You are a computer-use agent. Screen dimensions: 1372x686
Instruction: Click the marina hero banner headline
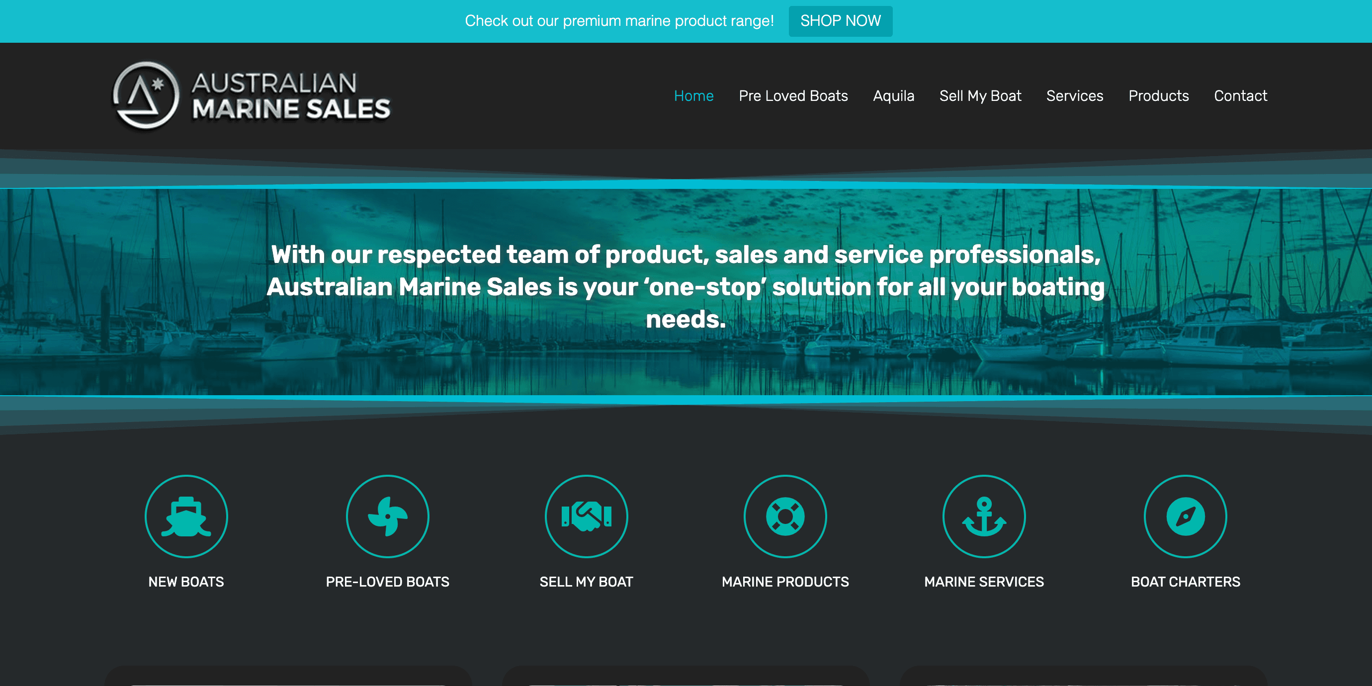click(x=686, y=286)
